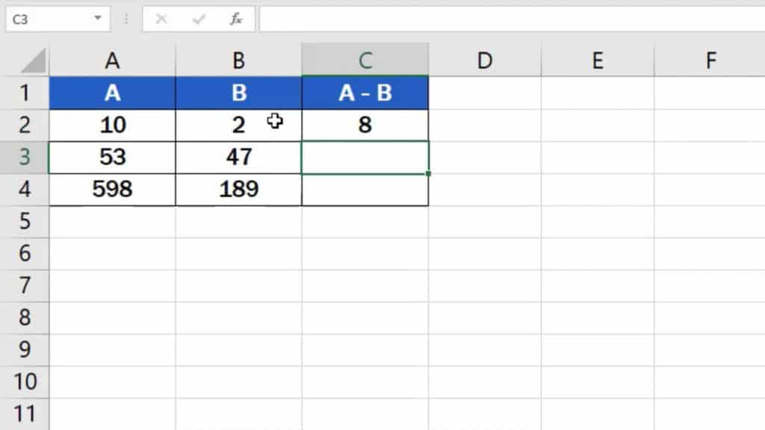
Task: Click the blue header cell labeled A
Action: 112,93
